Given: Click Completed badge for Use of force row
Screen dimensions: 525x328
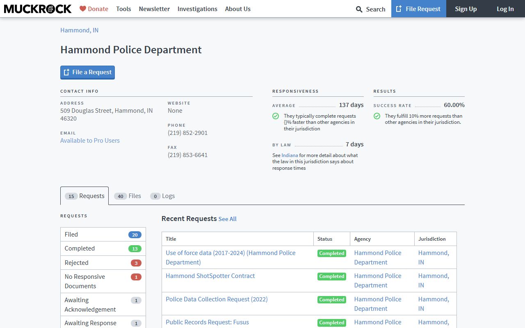Looking at the screenshot, I should pyautogui.click(x=332, y=253).
